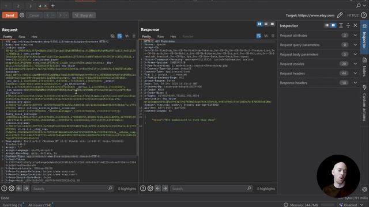Open Custom actions side tab
This screenshot has height=207, width=369.
[364, 104]
